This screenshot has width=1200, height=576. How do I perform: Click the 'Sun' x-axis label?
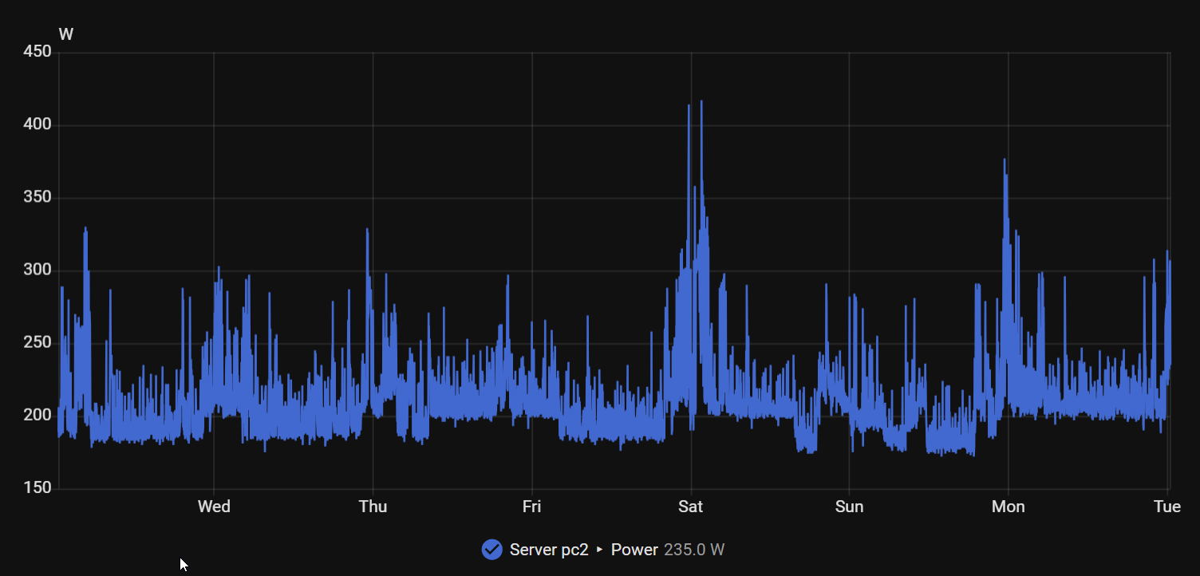(x=849, y=507)
